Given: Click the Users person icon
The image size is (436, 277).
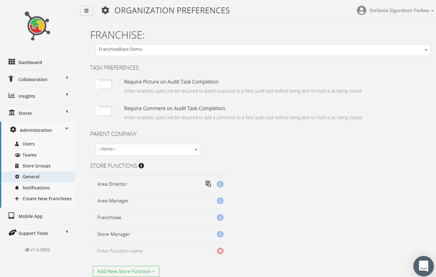Looking at the screenshot, I should pyautogui.click(x=17, y=144).
